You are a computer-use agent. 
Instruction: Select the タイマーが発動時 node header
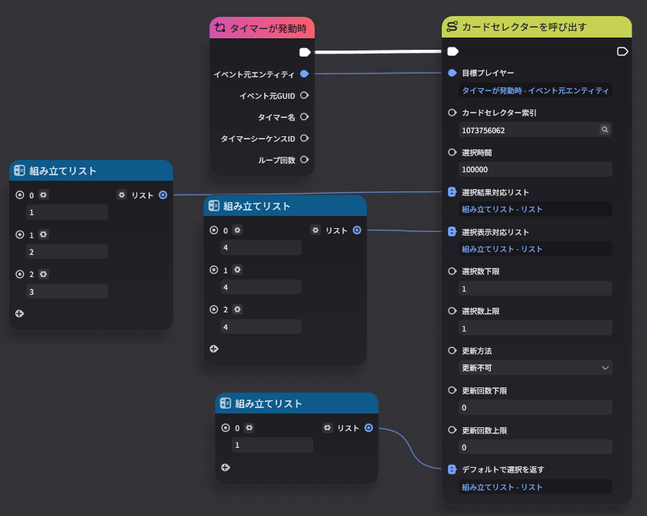pos(262,28)
